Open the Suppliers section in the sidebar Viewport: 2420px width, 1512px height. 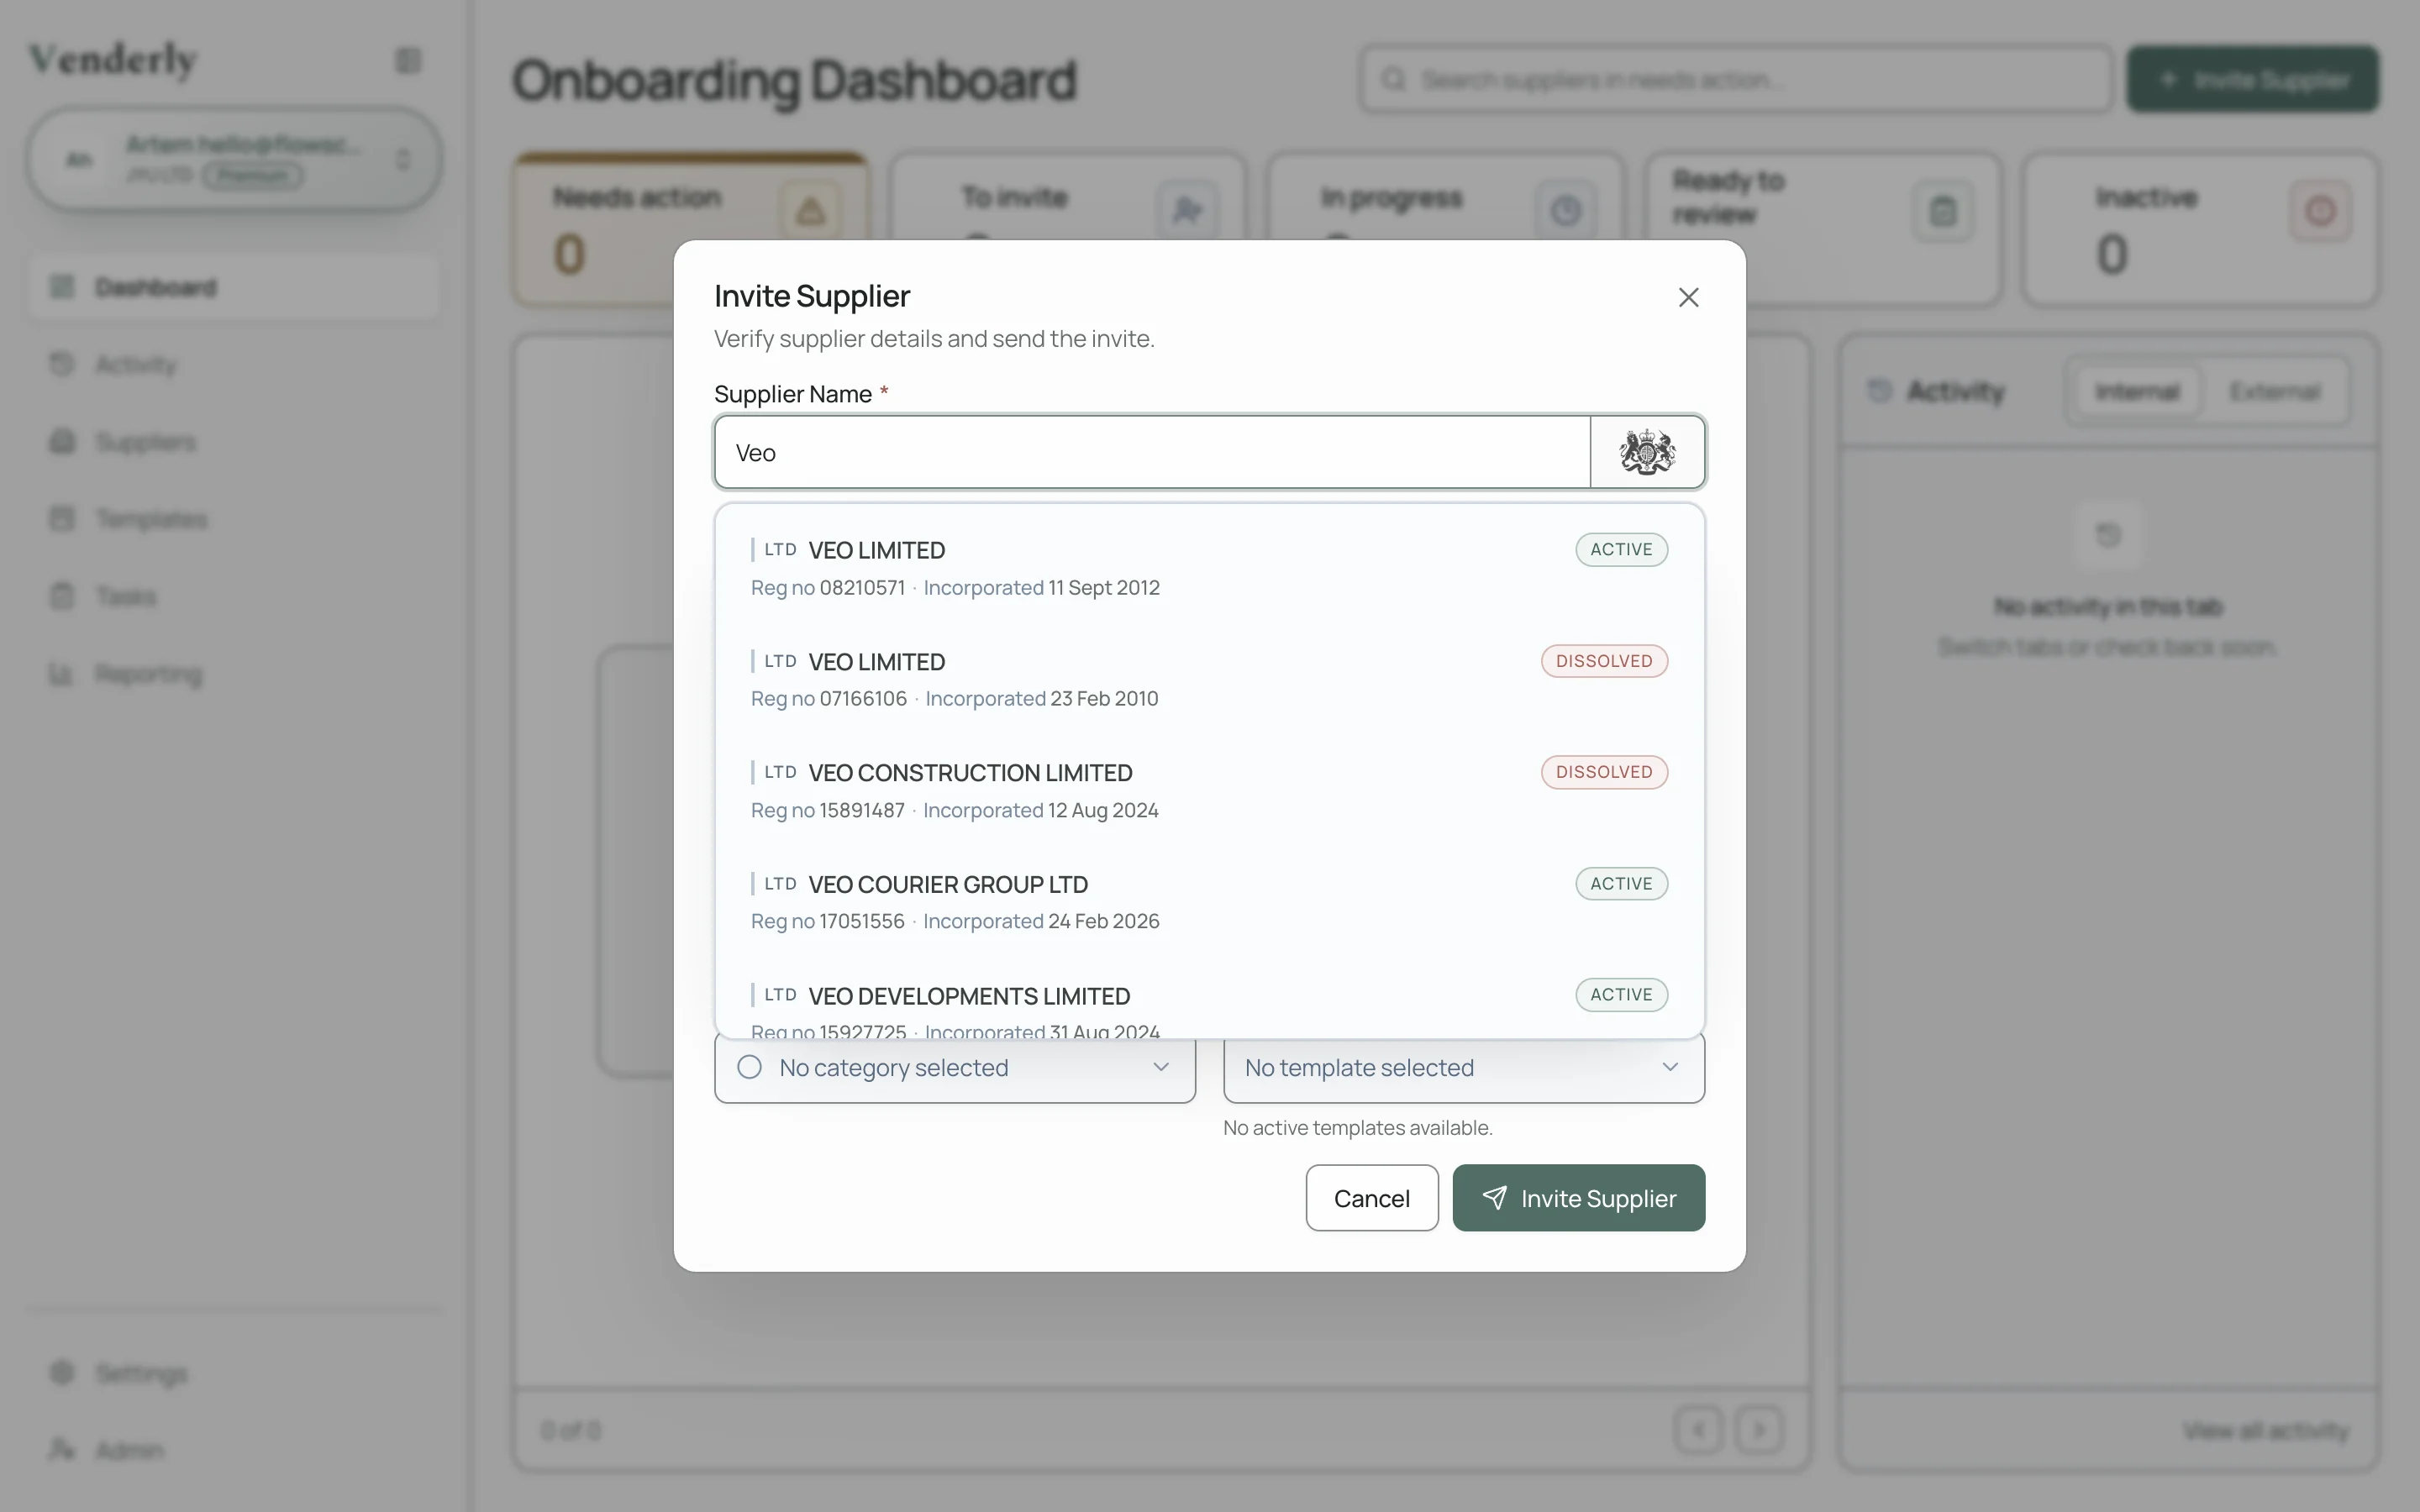144,442
